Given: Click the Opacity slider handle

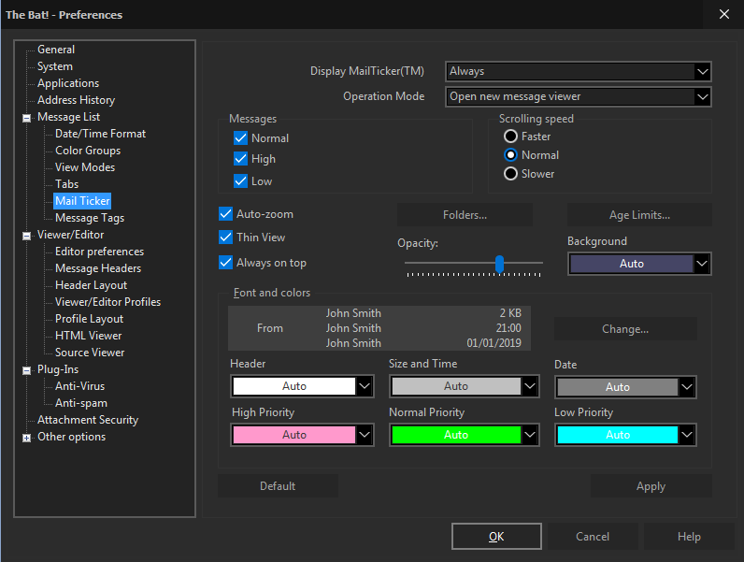Looking at the screenshot, I should 499,264.
